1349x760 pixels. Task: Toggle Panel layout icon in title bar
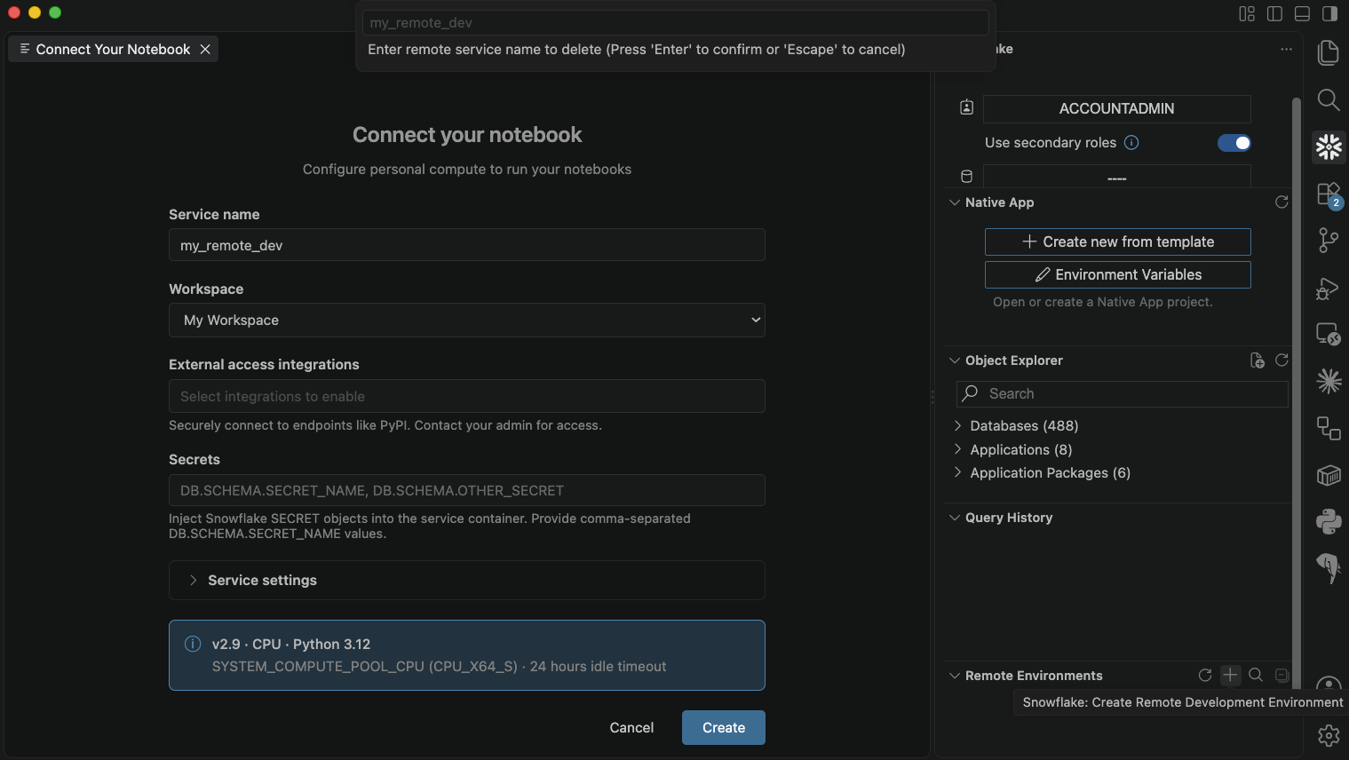[1302, 13]
